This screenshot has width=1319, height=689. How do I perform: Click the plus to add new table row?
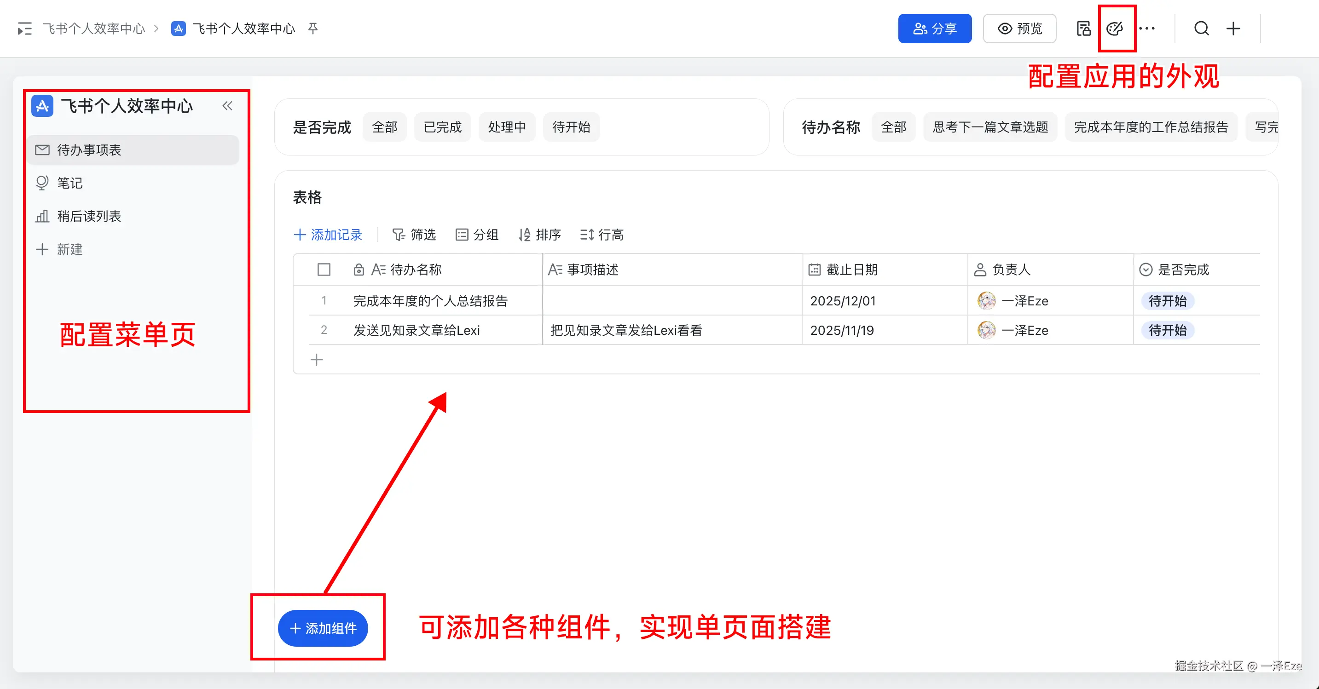pos(317,360)
